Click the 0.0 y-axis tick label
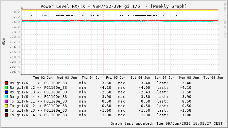 (17, 12)
